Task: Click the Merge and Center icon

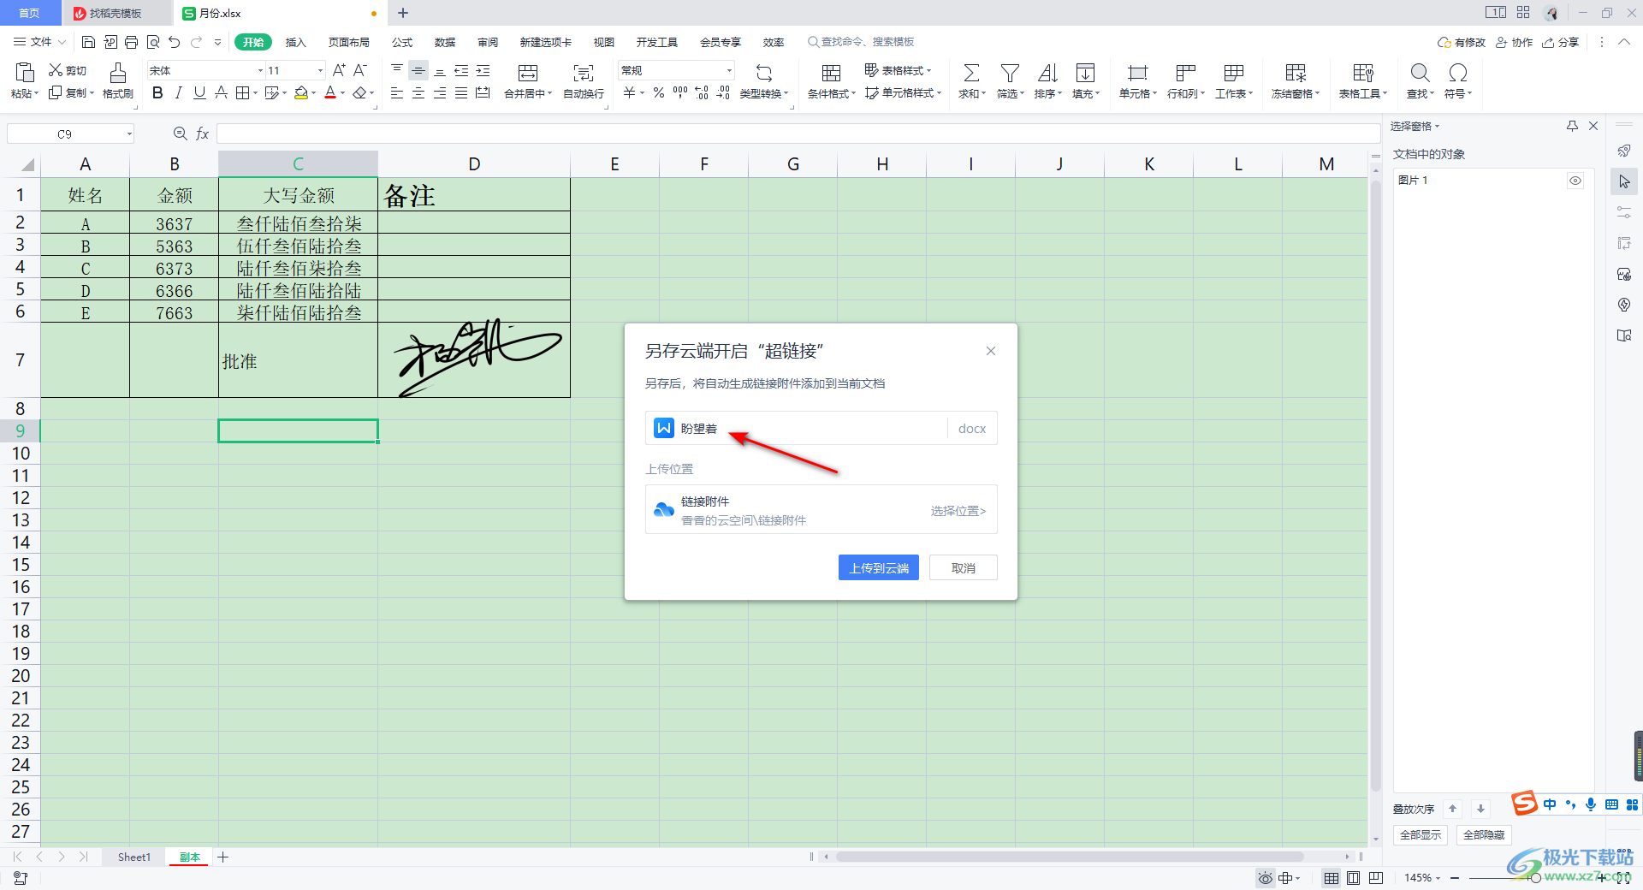Action: pos(528,73)
